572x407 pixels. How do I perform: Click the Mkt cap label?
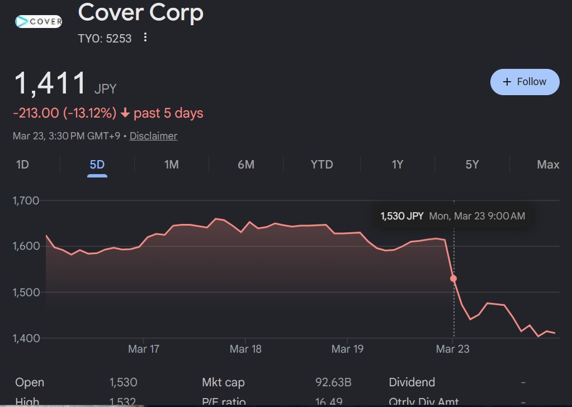(223, 382)
